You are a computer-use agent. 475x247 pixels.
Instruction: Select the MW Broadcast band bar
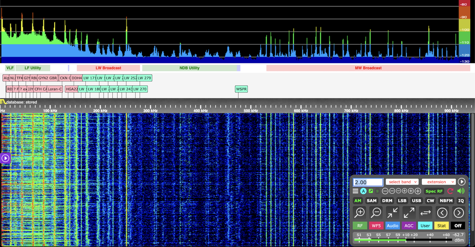[368, 68]
